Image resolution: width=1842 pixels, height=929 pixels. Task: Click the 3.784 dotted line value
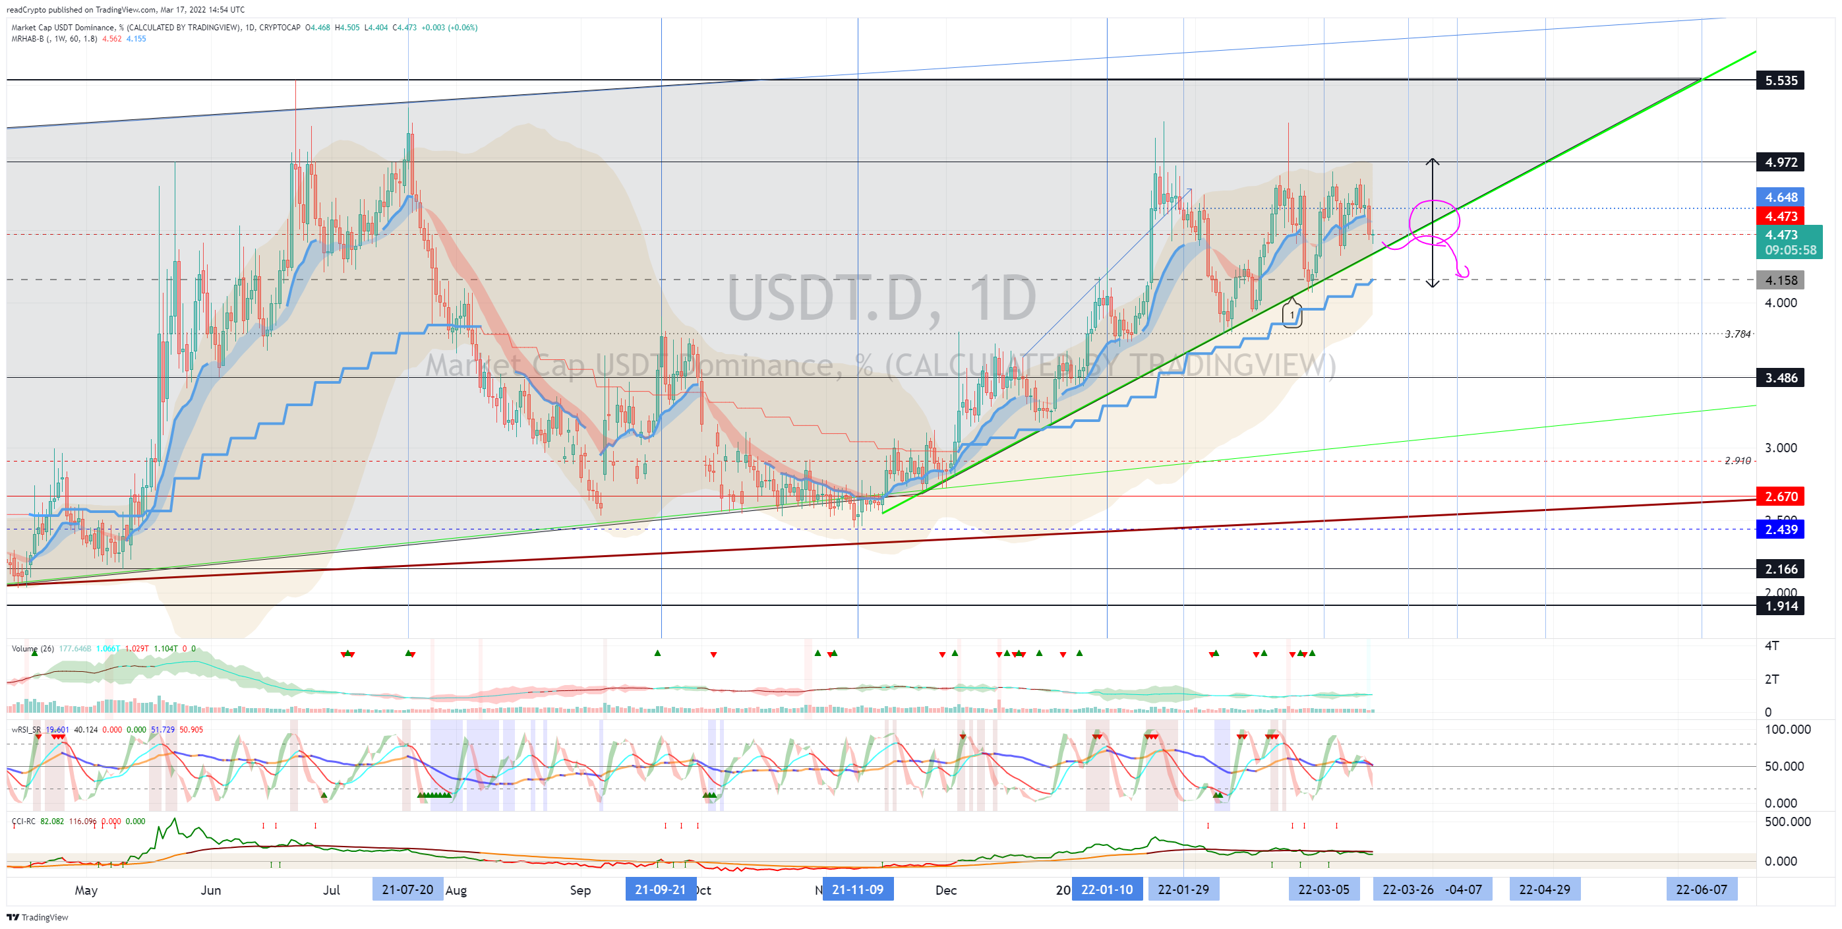tap(1738, 334)
